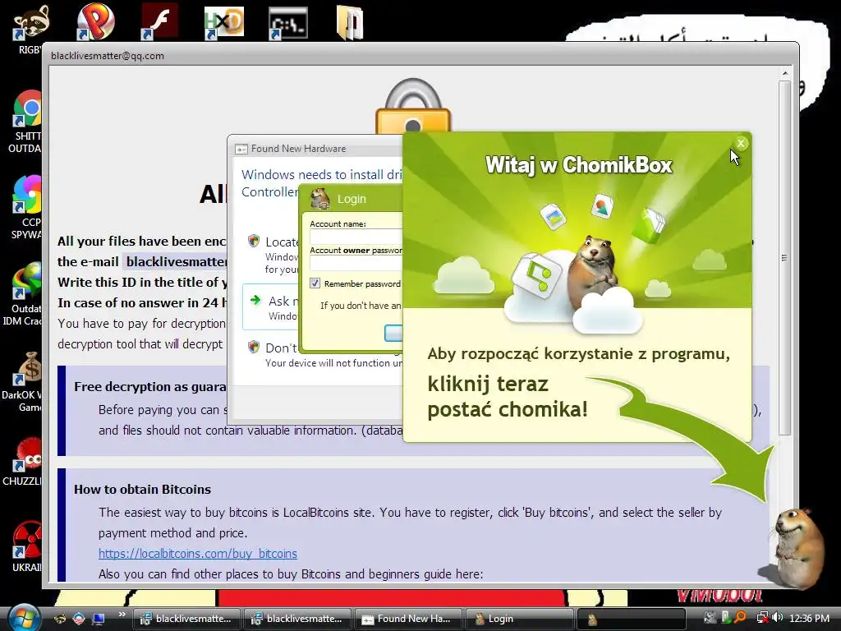This screenshot has height=631, width=841.
Task: Open the CHUZZLE red fuzzy ball shortcut
Action: (28, 454)
